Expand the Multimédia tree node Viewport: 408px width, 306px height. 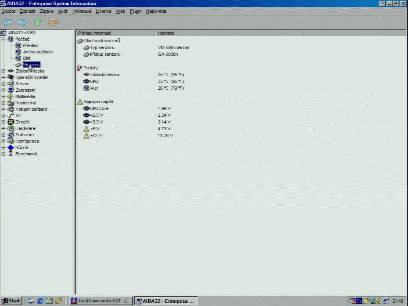click(3, 96)
